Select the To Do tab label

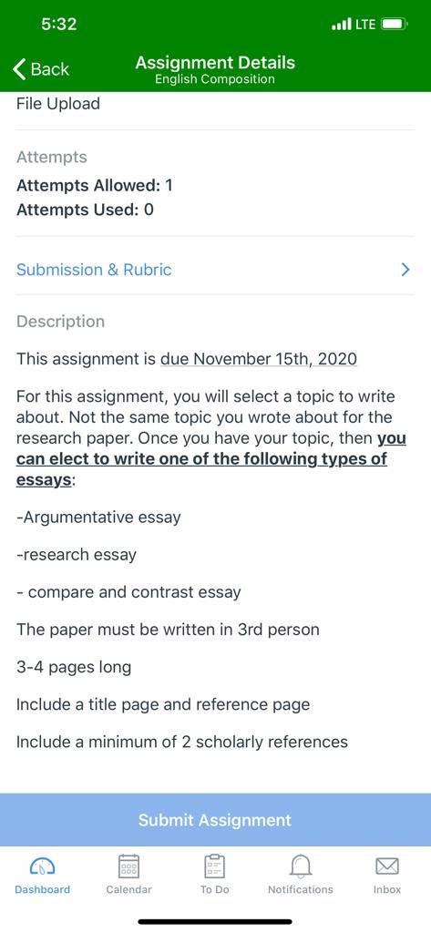click(x=214, y=889)
